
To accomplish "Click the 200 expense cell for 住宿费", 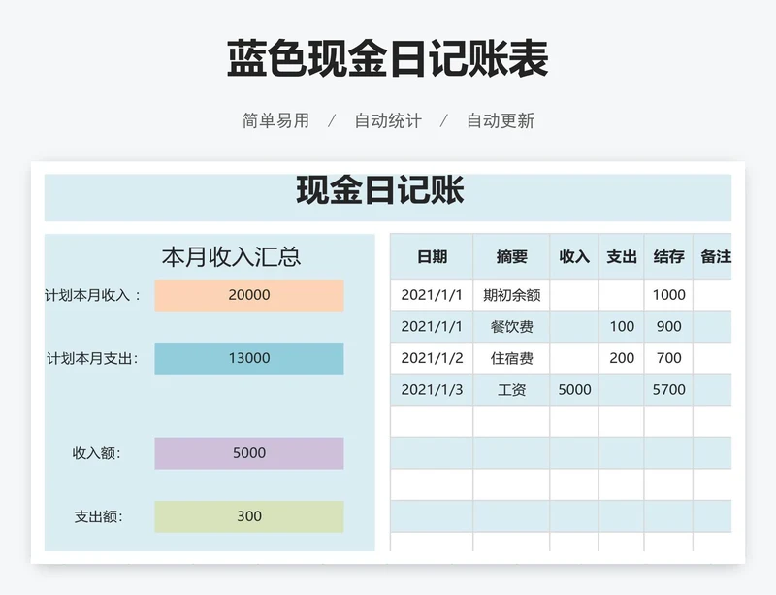I will 622,358.
